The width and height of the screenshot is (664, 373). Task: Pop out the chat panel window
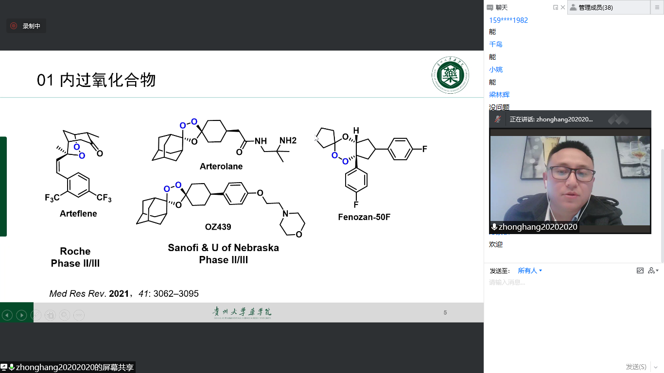tap(556, 7)
